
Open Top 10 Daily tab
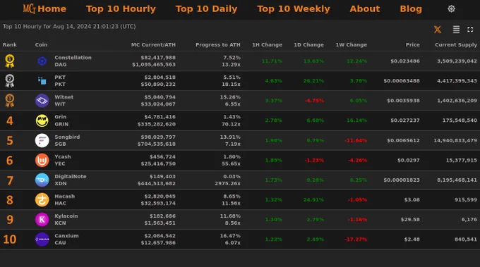206,9
